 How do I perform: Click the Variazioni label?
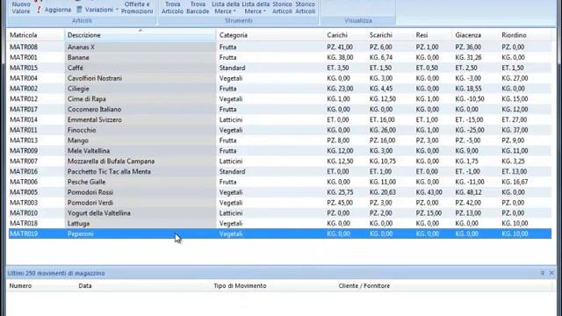(x=99, y=10)
